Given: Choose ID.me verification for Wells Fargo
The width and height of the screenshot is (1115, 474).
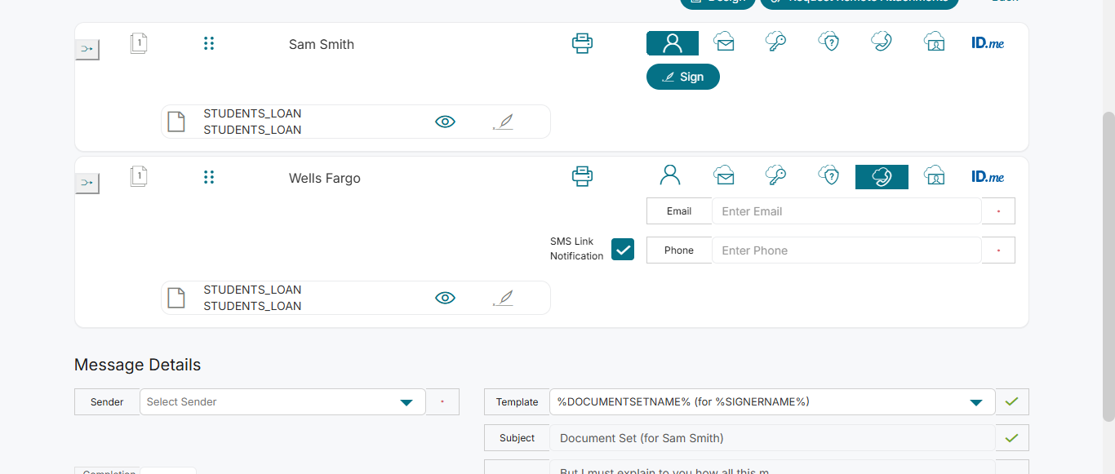Looking at the screenshot, I should coord(988,177).
